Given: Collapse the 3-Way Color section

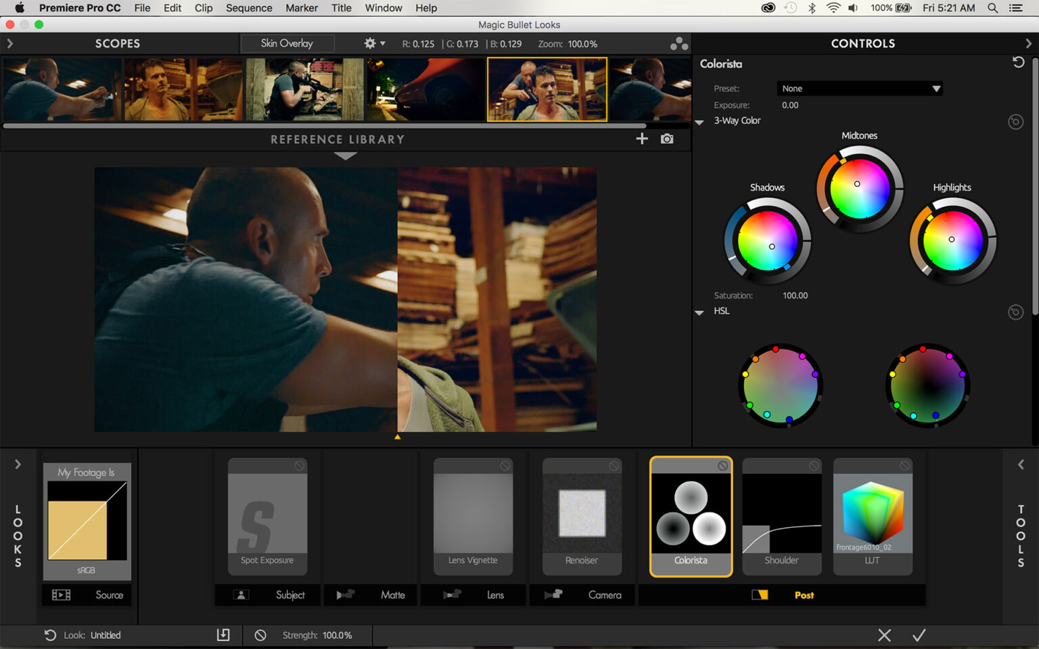Looking at the screenshot, I should (x=699, y=122).
